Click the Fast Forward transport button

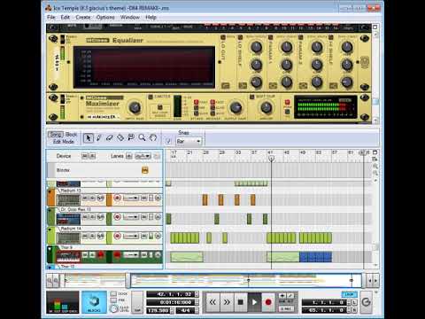coord(227,302)
